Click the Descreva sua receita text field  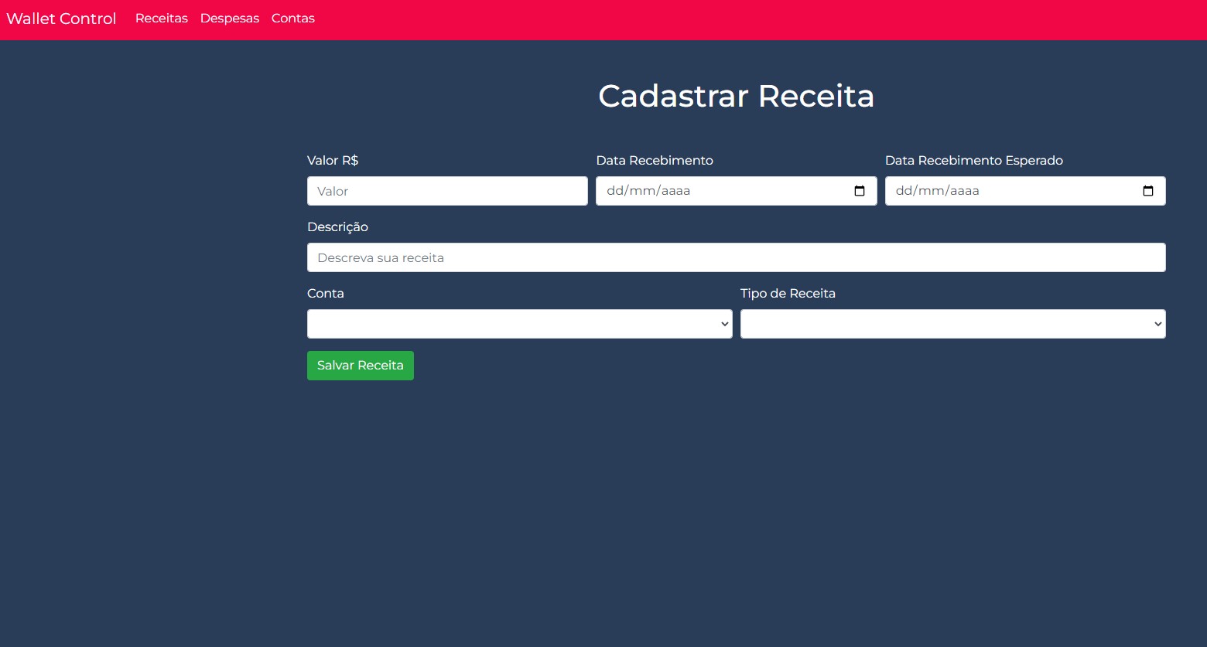pyautogui.click(x=736, y=257)
